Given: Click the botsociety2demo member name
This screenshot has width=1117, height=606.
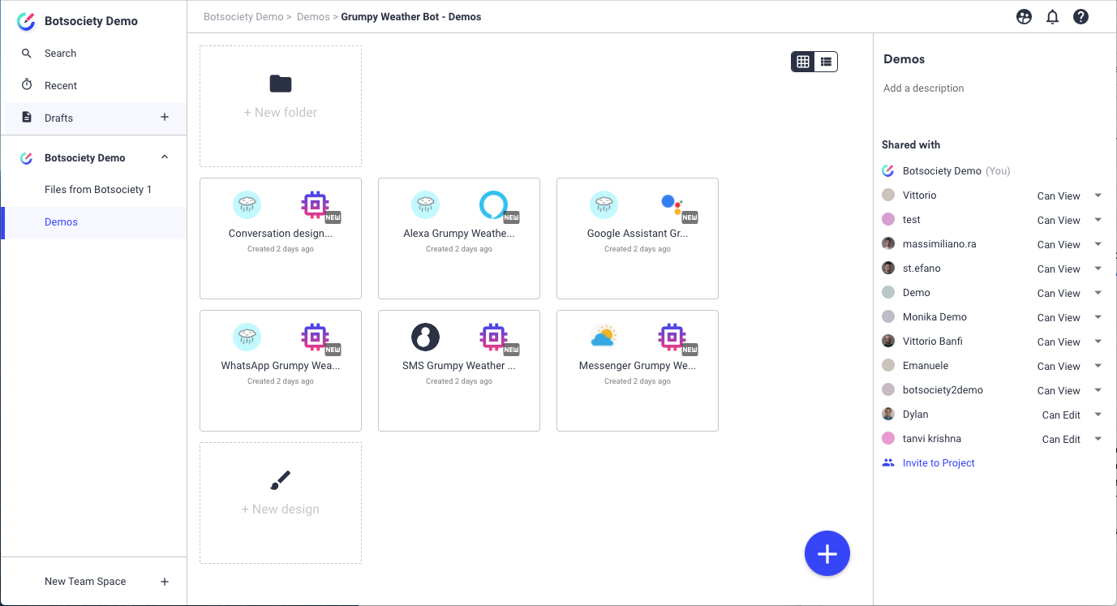Looking at the screenshot, I should tap(943, 389).
